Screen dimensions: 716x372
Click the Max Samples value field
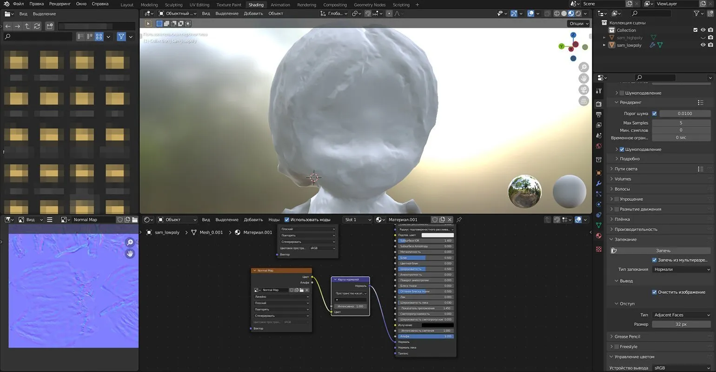pyautogui.click(x=681, y=123)
